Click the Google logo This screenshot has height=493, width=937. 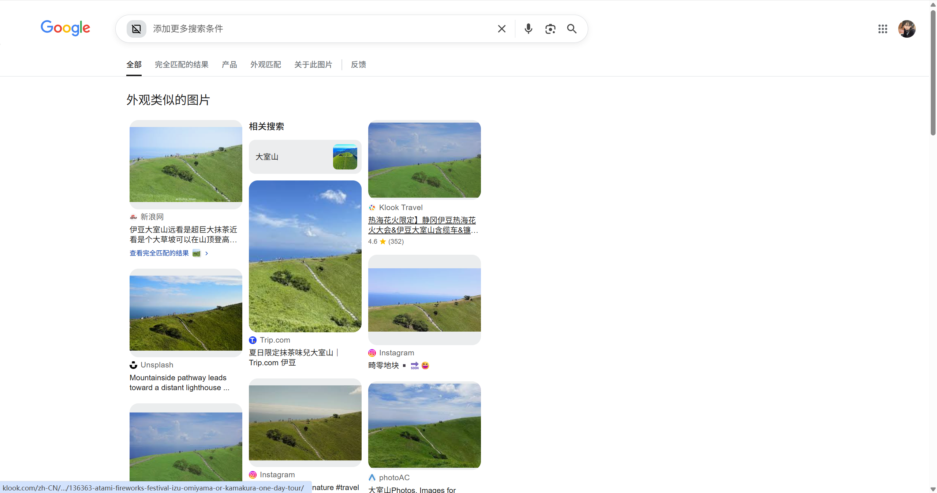pos(66,28)
